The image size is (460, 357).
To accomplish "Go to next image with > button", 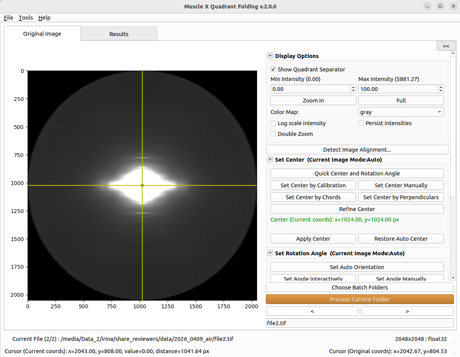I will (407, 311).
